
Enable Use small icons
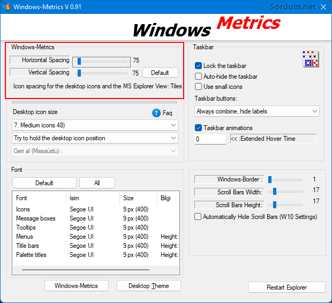(x=198, y=87)
